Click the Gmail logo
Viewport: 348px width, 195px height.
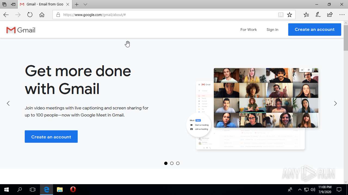pyautogui.click(x=21, y=30)
